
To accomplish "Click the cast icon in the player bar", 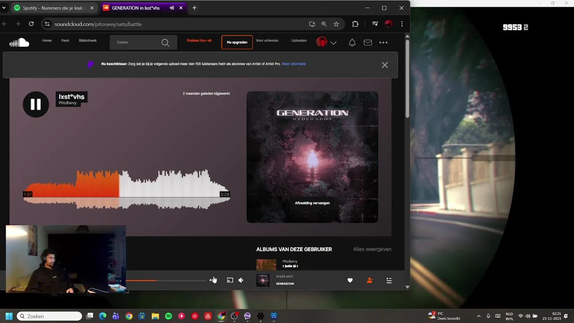I will click(x=230, y=280).
